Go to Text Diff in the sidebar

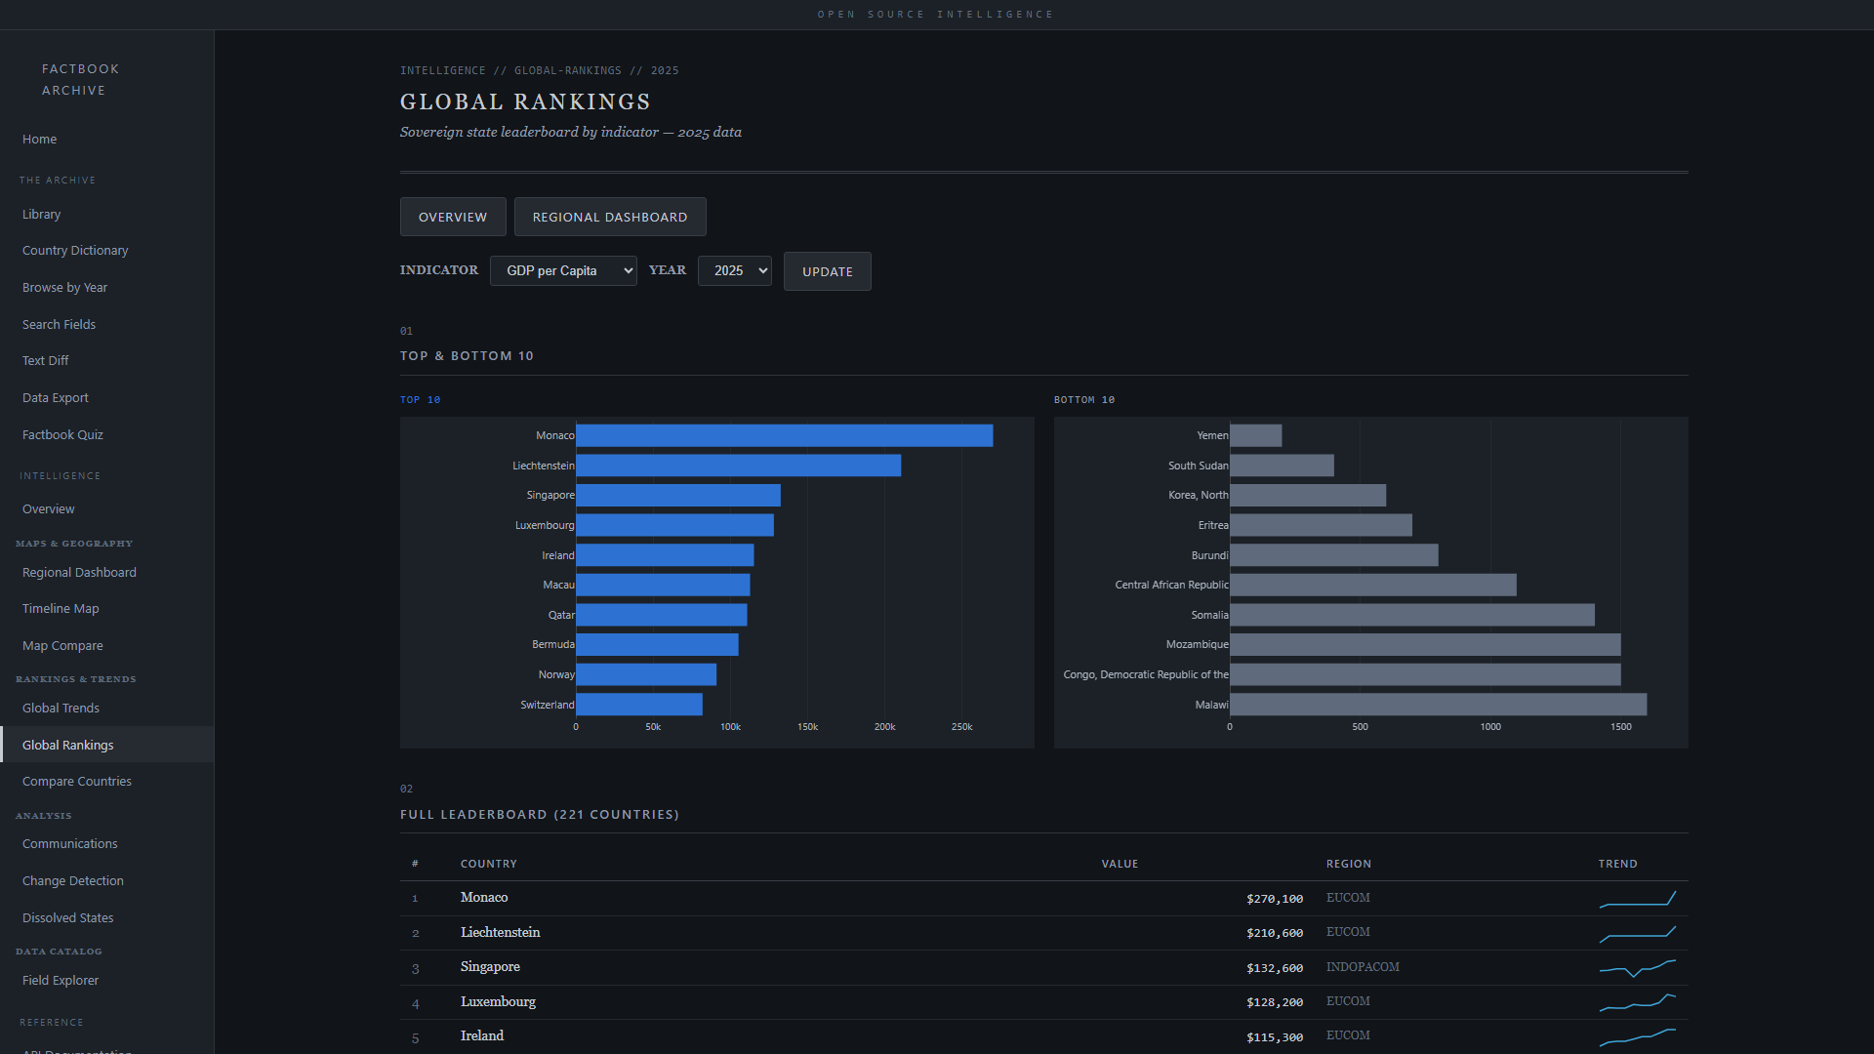(46, 361)
